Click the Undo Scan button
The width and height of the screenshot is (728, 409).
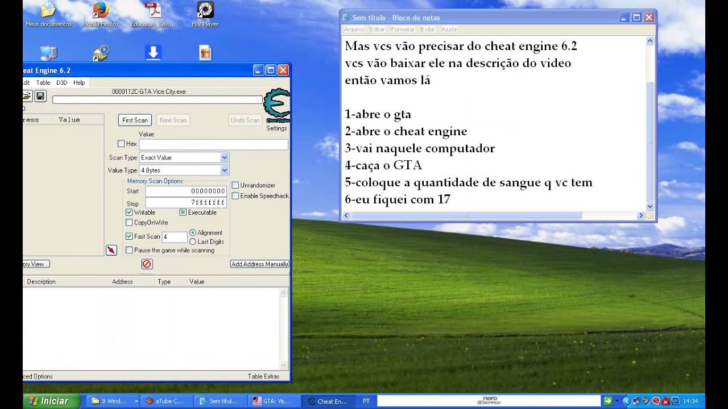pyautogui.click(x=245, y=120)
